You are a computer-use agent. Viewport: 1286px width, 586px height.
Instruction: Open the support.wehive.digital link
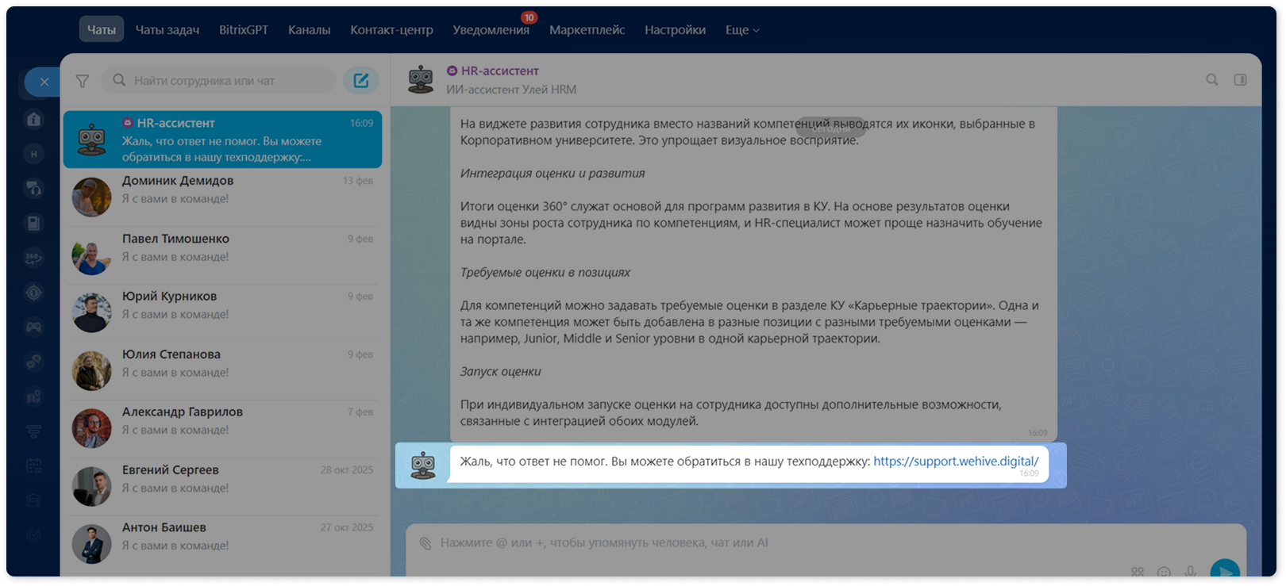[x=956, y=462]
